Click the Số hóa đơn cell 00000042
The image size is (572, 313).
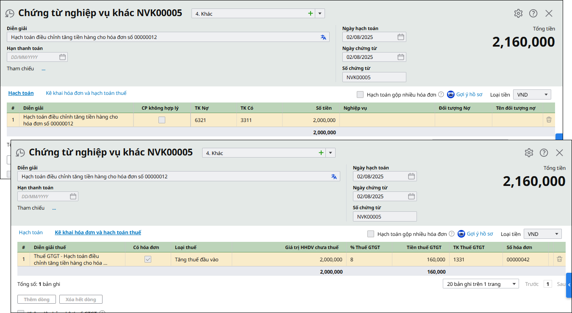[x=518, y=260]
